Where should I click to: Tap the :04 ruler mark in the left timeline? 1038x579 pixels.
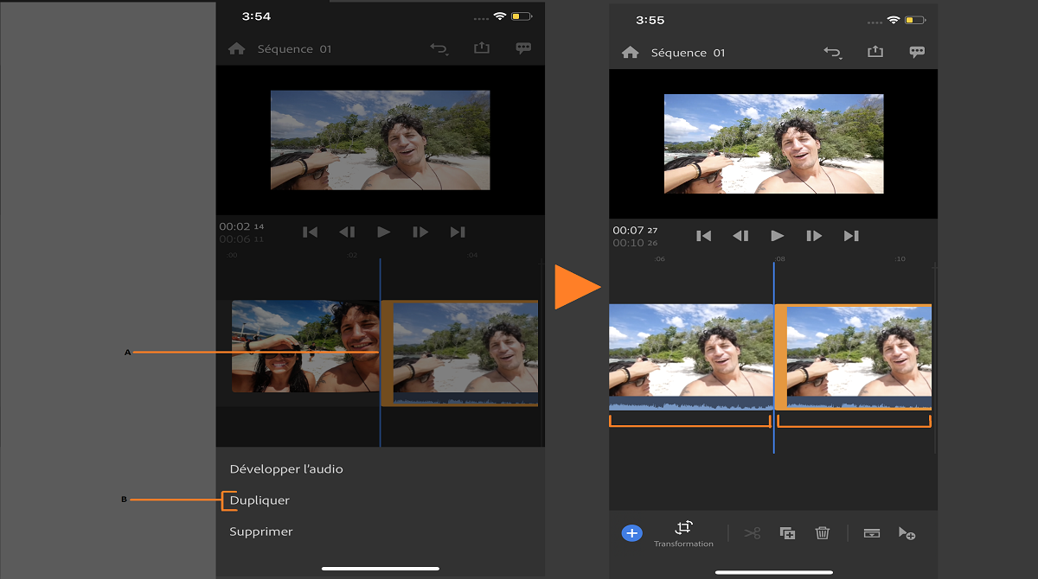472,256
